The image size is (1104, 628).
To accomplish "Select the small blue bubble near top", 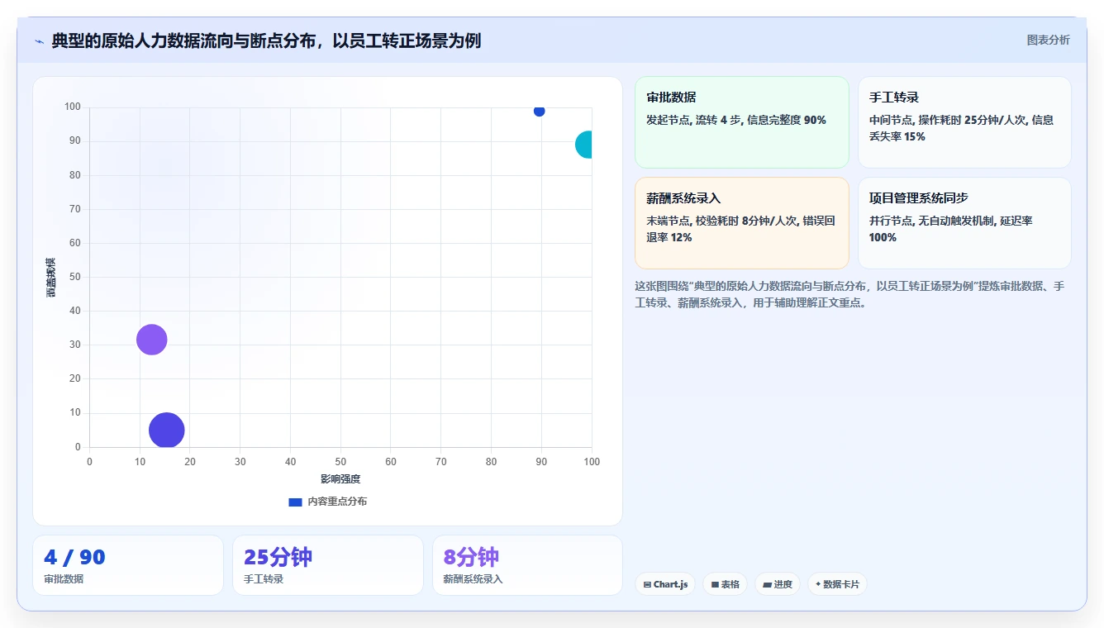I will click(x=539, y=111).
